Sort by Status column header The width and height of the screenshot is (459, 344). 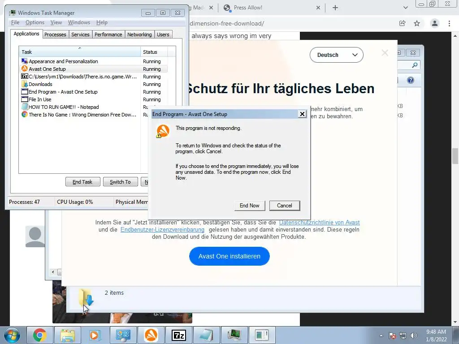point(154,52)
